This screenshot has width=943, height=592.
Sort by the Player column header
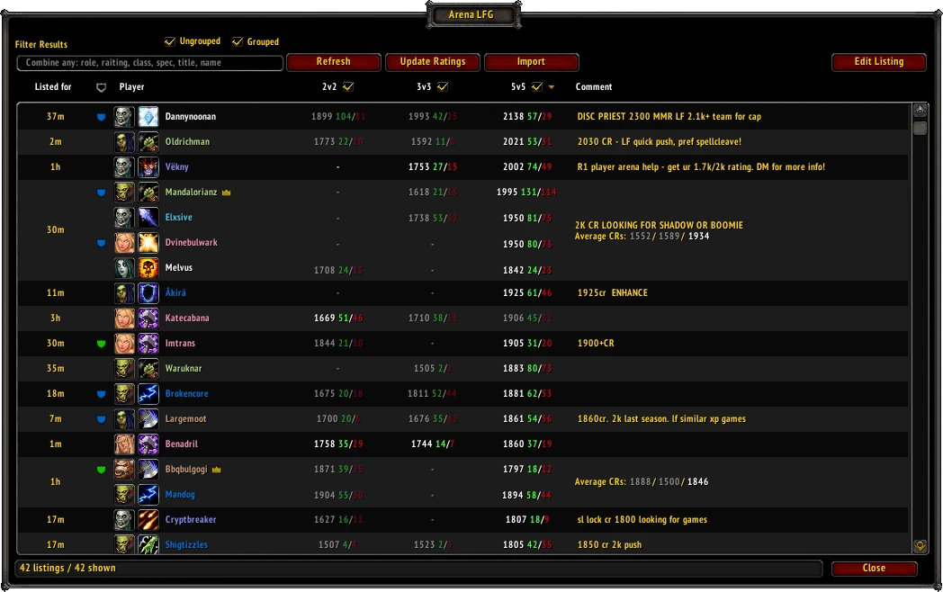tap(131, 86)
